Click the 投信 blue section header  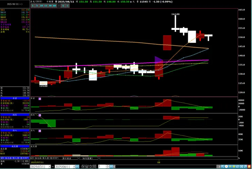tap(15, 115)
